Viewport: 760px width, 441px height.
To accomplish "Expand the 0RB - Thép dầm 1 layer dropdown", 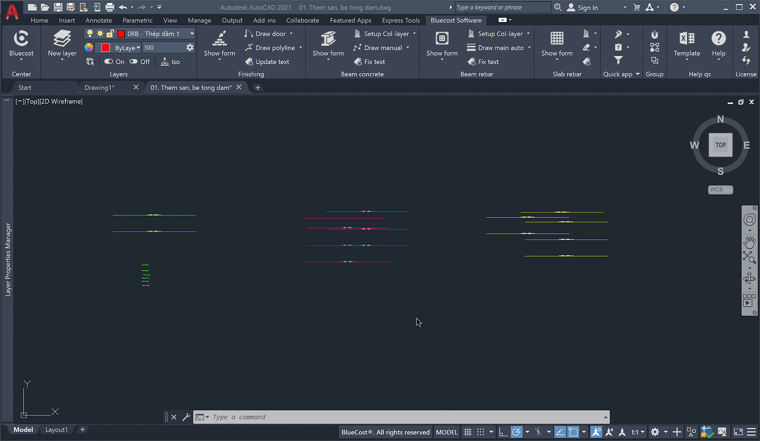I will (x=192, y=34).
